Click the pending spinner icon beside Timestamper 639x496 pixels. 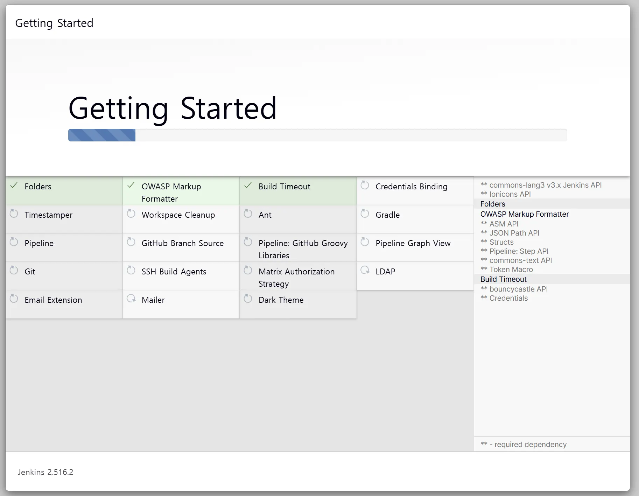(14, 214)
